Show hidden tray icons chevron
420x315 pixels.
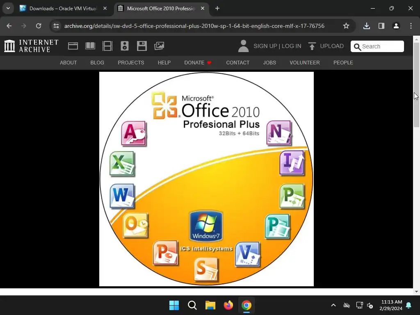333,305
